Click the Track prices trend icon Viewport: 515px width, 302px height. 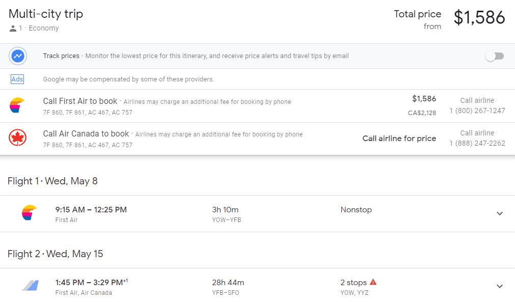(18, 56)
